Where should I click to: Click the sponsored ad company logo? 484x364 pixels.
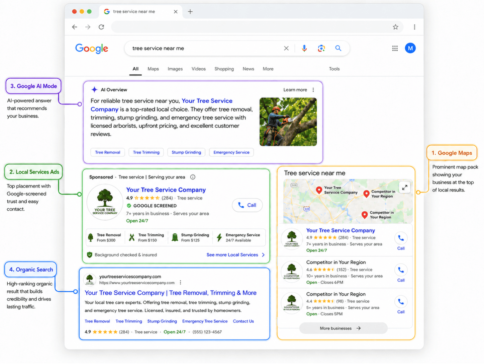(105, 202)
